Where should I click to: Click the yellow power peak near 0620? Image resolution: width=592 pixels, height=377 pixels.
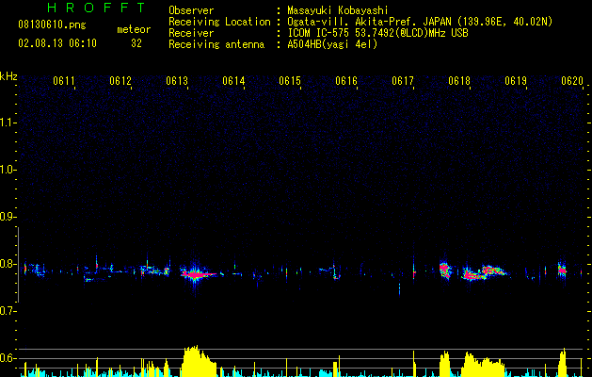[563, 363]
